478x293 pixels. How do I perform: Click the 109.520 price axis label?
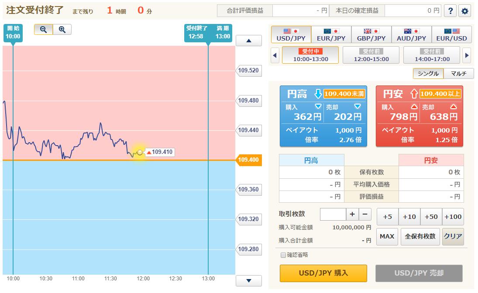click(x=249, y=70)
